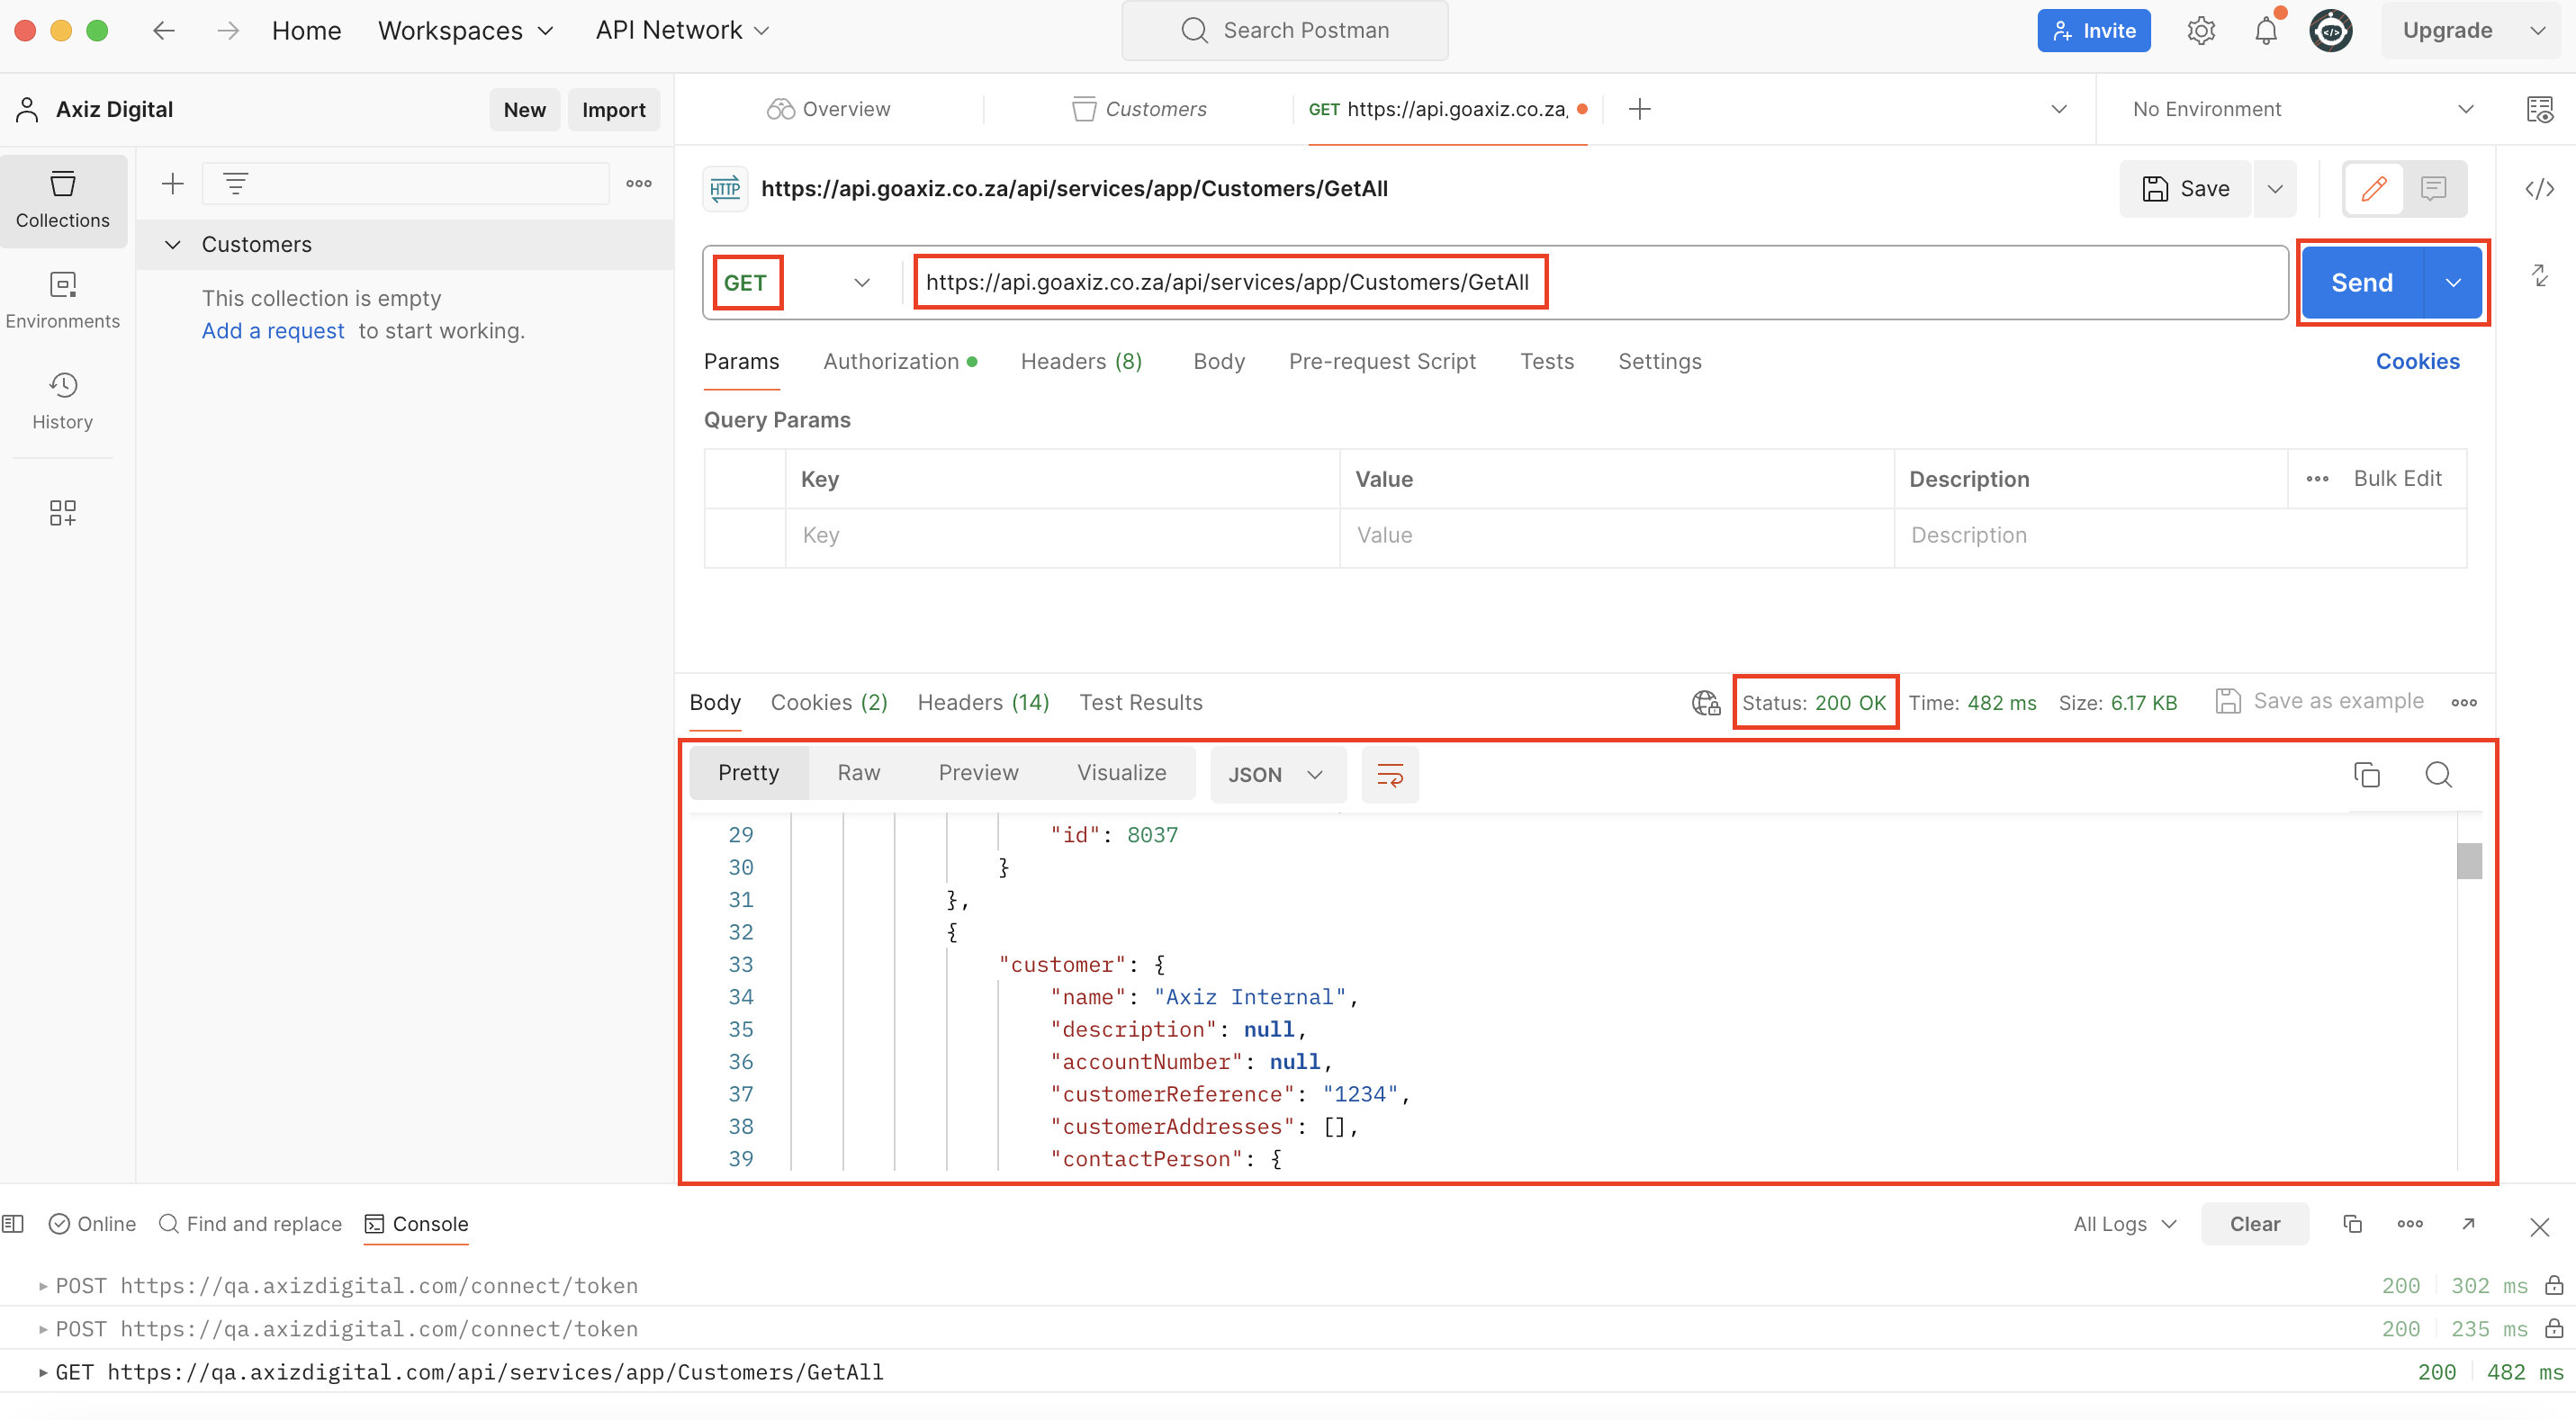Open response Headers (14) tab

(x=983, y=703)
